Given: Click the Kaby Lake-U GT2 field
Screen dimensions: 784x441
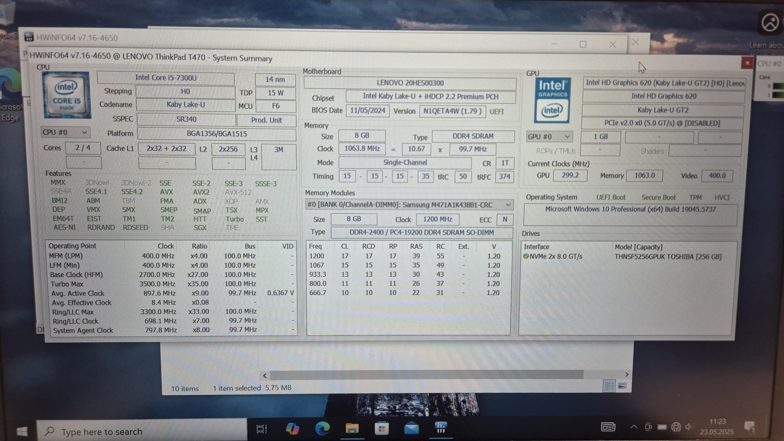Looking at the screenshot, I should (x=663, y=110).
